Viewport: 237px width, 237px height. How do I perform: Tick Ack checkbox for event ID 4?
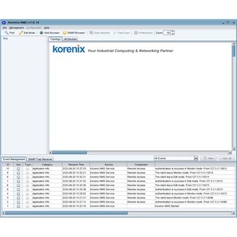pos(18,194)
